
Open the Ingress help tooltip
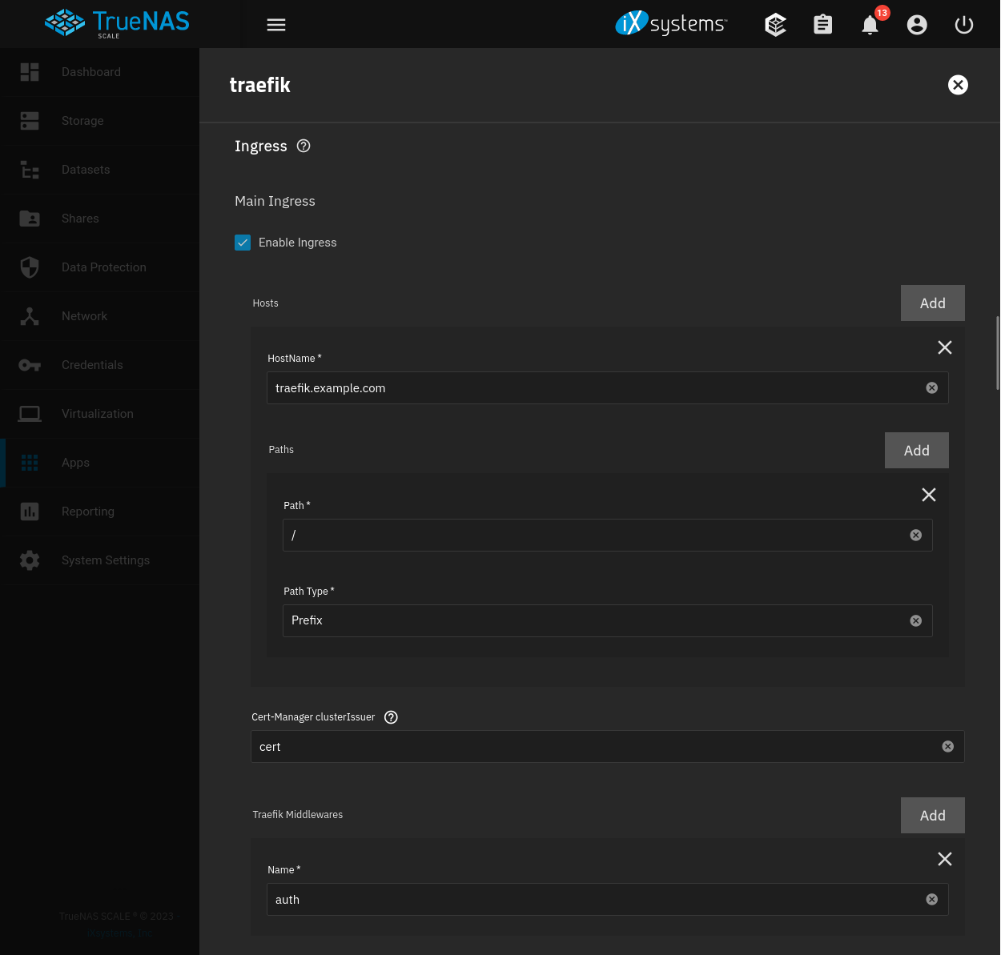[x=303, y=146]
